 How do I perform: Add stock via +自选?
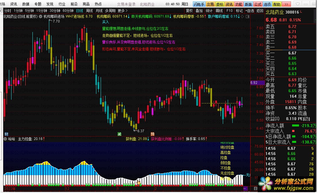point(250,11)
